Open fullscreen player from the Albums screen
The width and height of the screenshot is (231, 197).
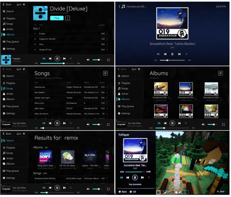223,125
